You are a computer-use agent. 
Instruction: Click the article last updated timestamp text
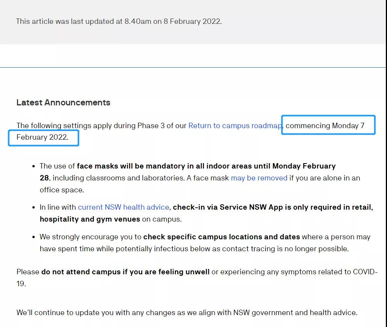pyautogui.click(x=119, y=22)
